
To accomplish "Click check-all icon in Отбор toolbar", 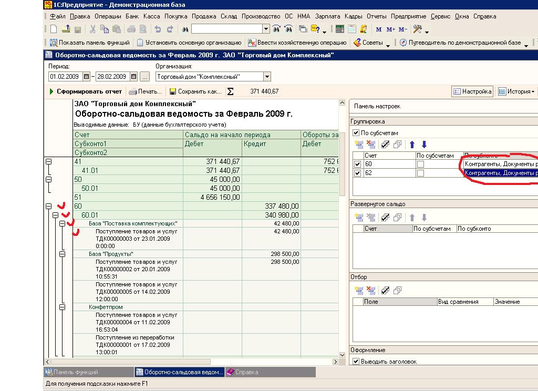I will click(x=385, y=291).
